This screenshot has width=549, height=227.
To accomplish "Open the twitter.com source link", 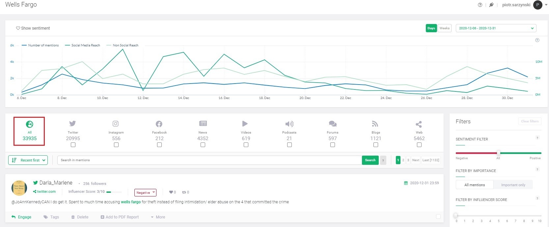I will pyautogui.click(x=44, y=191).
